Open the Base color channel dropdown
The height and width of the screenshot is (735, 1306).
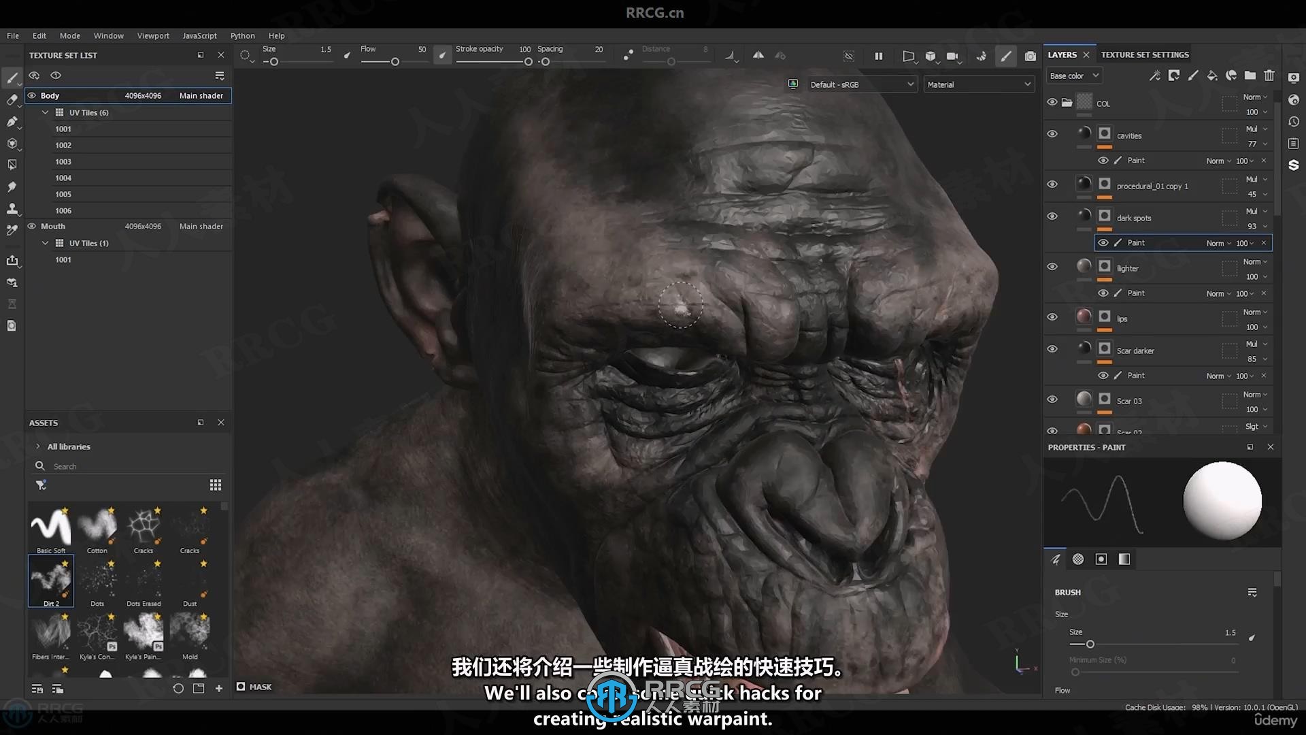click(1074, 76)
